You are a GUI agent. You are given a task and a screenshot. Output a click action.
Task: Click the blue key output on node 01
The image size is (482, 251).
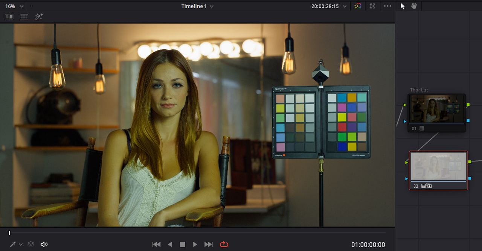[x=468, y=120]
